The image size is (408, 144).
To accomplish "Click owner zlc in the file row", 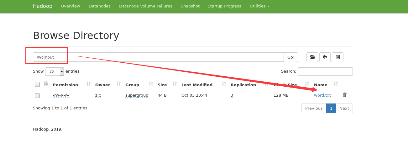I will [x=98, y=95].
